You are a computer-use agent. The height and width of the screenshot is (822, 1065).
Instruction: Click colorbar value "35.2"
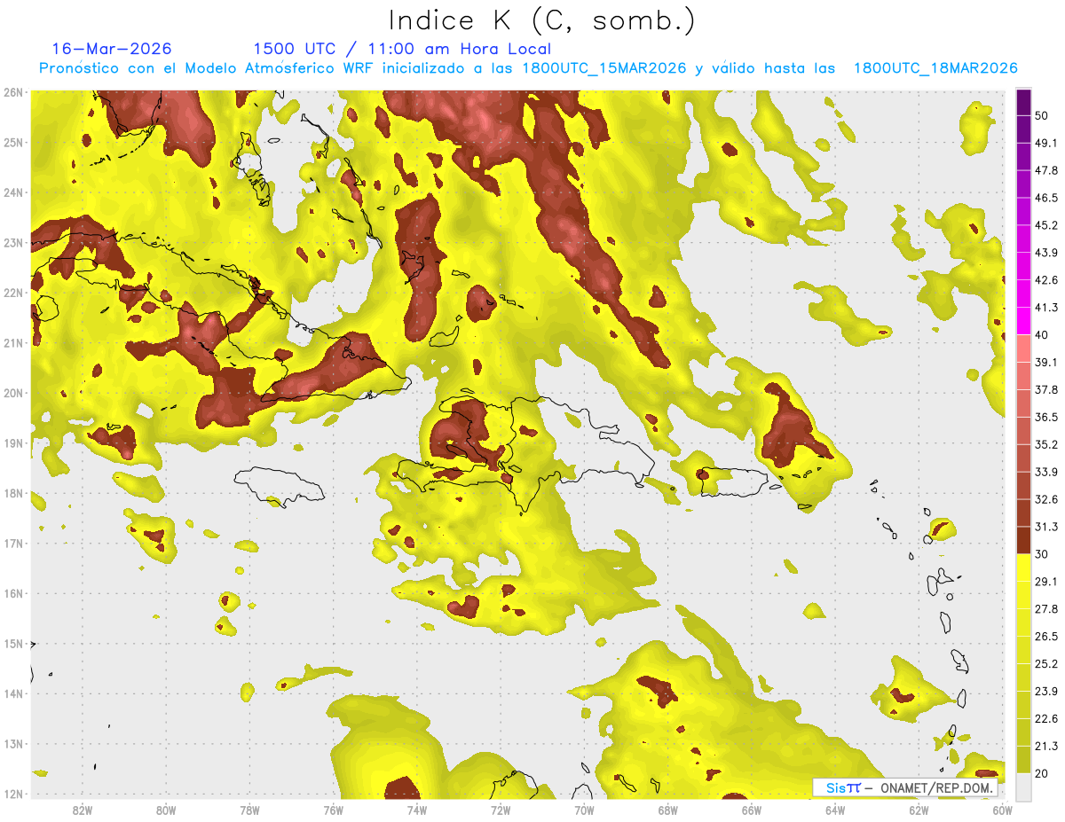tap(1045, 444)
